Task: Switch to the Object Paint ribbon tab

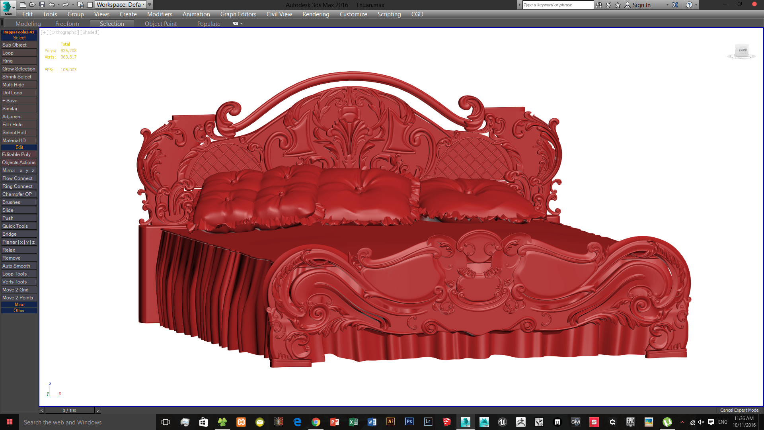Action: coord(160,24)
